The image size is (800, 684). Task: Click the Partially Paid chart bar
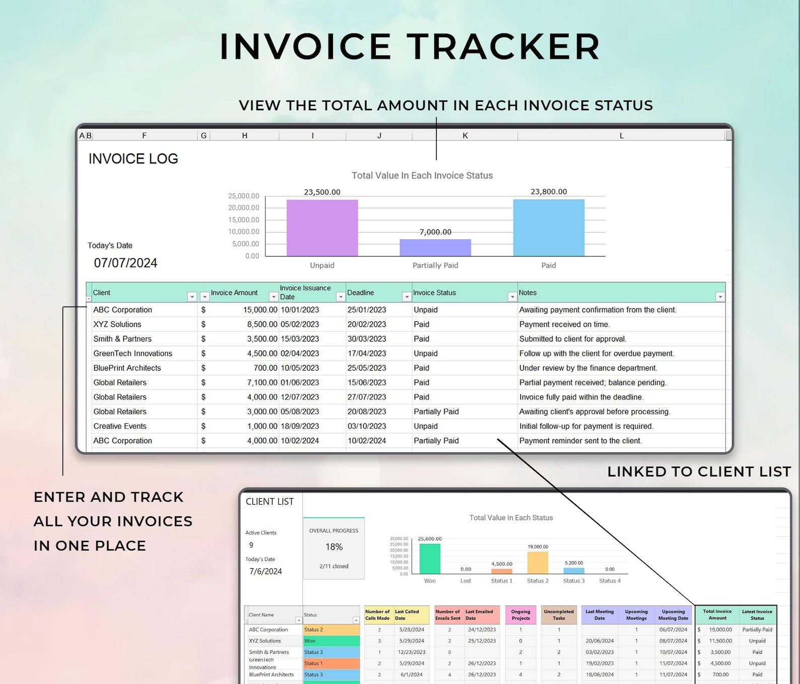pos(435,247)
